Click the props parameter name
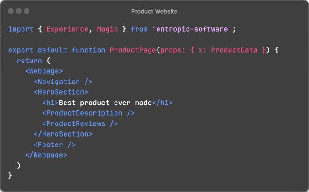Screen dimensions: 309x192 click(170, 50)
